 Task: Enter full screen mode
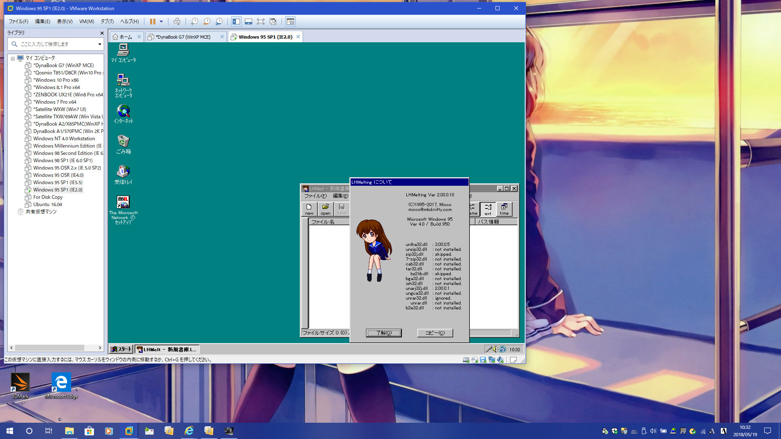261,22
